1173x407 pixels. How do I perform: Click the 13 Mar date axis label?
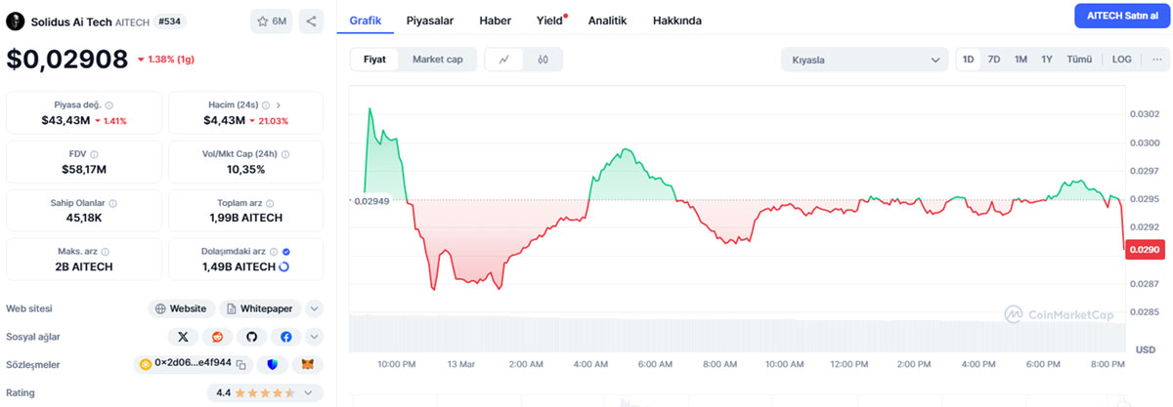pos(461,364)
